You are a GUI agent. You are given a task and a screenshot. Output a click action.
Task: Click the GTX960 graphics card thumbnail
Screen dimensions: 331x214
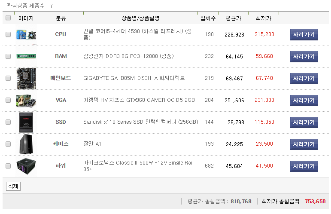click(x=26, y=100)
